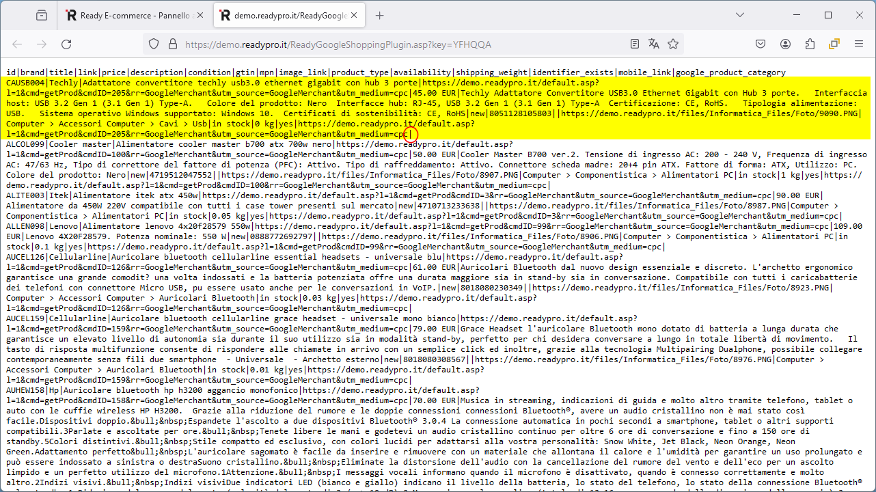The width and height of the screenshot is (876, 492).
Task: Go forward to next page
Action: tap(42, 44)
